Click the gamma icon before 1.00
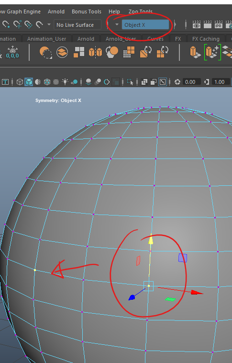This screenshot has height=363, width=232. coord(207,82)
